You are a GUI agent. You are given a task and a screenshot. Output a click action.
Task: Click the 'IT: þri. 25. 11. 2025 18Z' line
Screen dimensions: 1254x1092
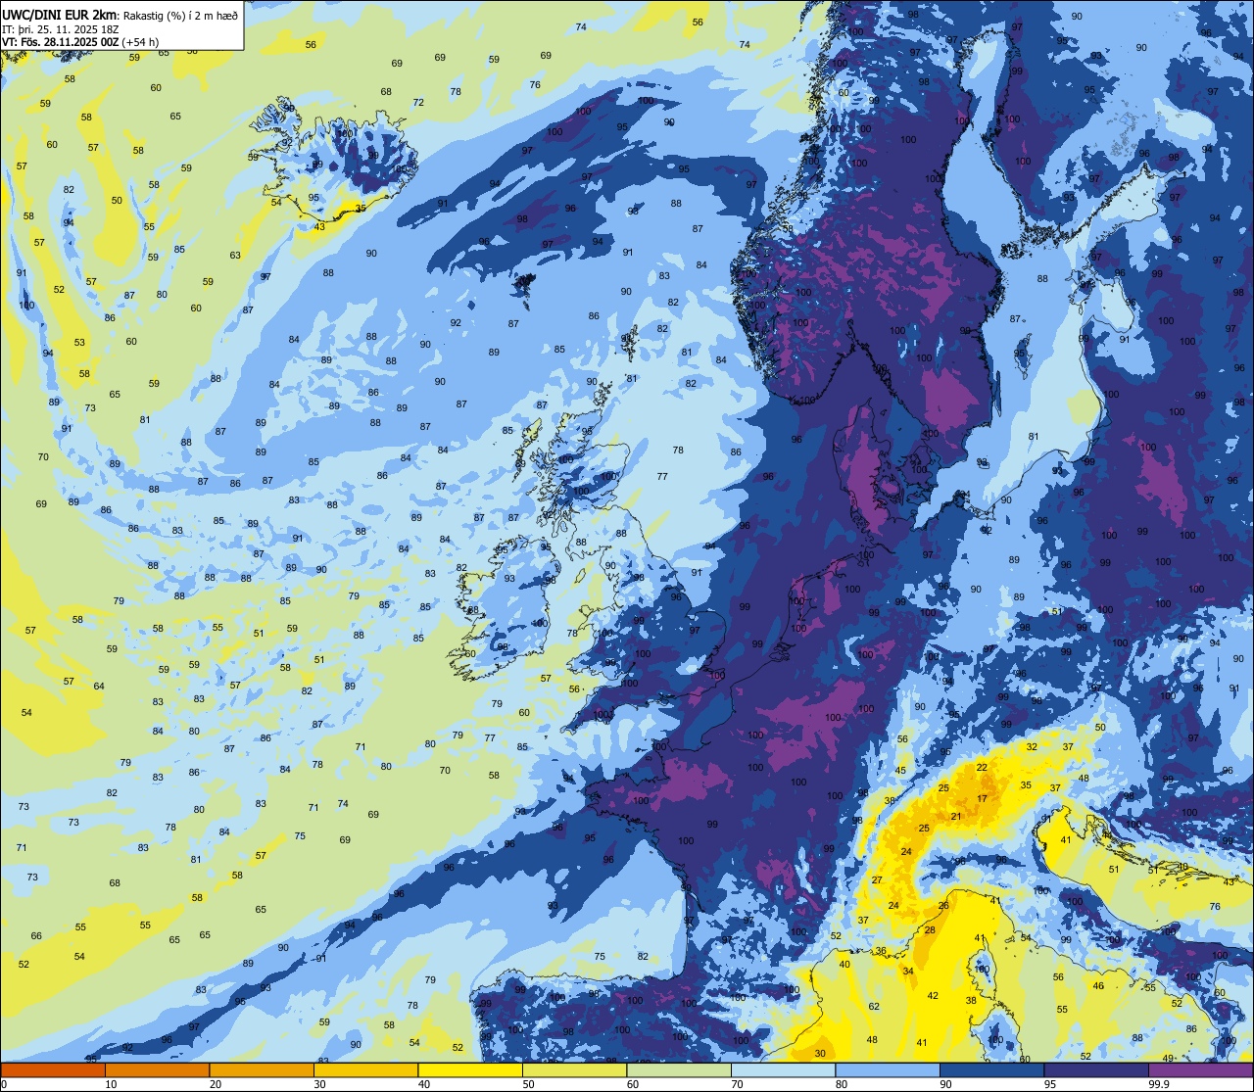[x=61, y=28]
